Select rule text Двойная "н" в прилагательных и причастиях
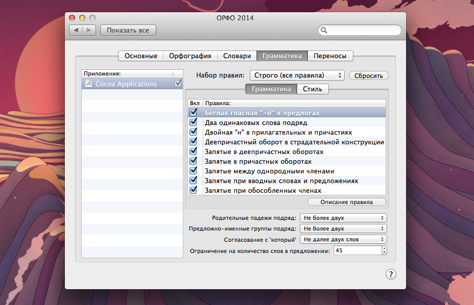This screenshot has height=305, width=474. [x=278, y=132]
